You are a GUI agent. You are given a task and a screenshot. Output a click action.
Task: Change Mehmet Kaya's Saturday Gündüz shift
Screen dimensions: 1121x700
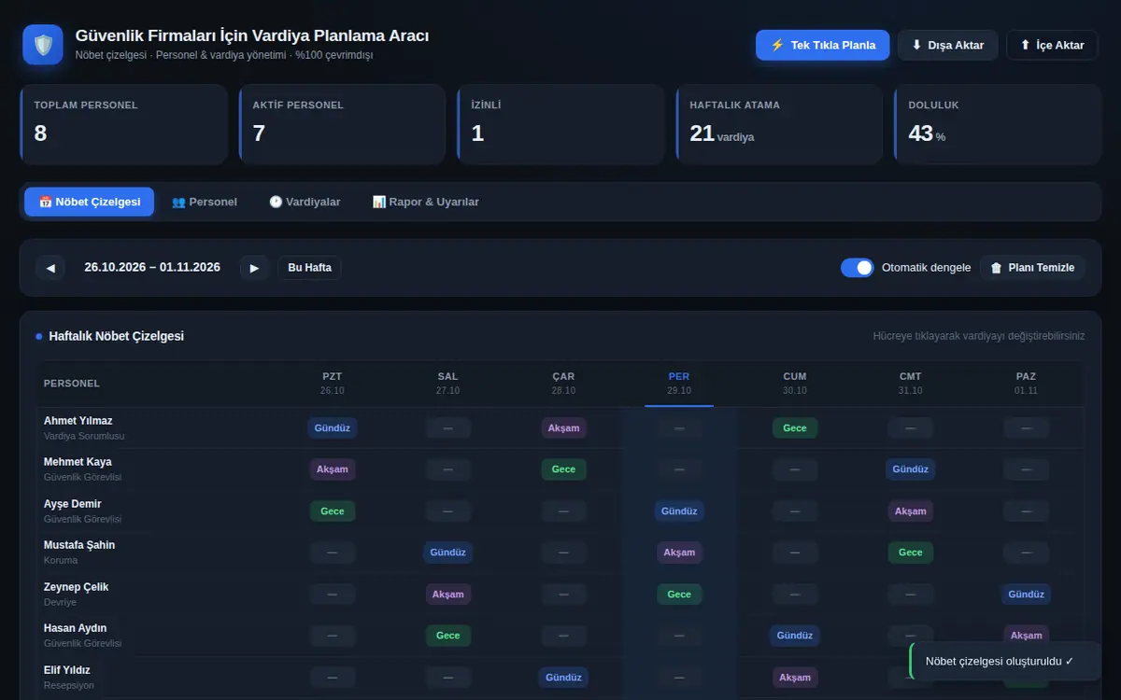(x=911, y=469)
